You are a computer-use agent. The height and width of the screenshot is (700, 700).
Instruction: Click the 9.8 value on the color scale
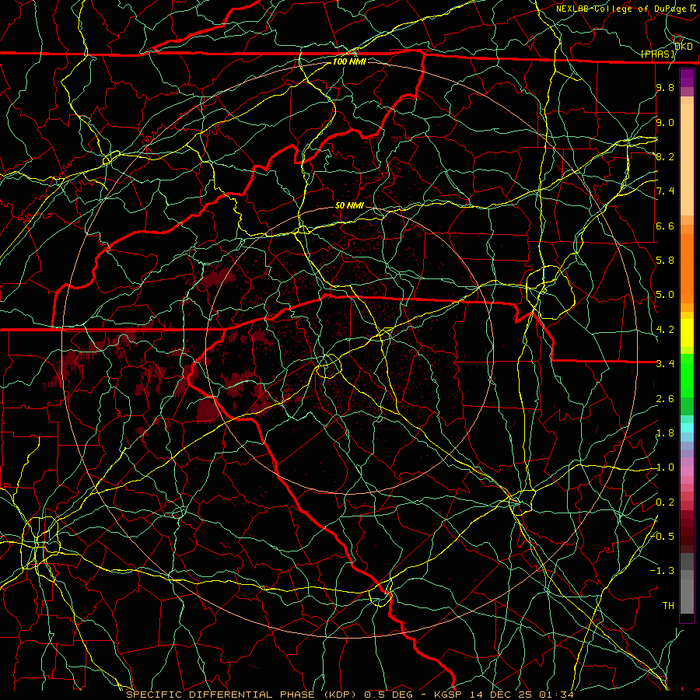click(x=665, y=87)
